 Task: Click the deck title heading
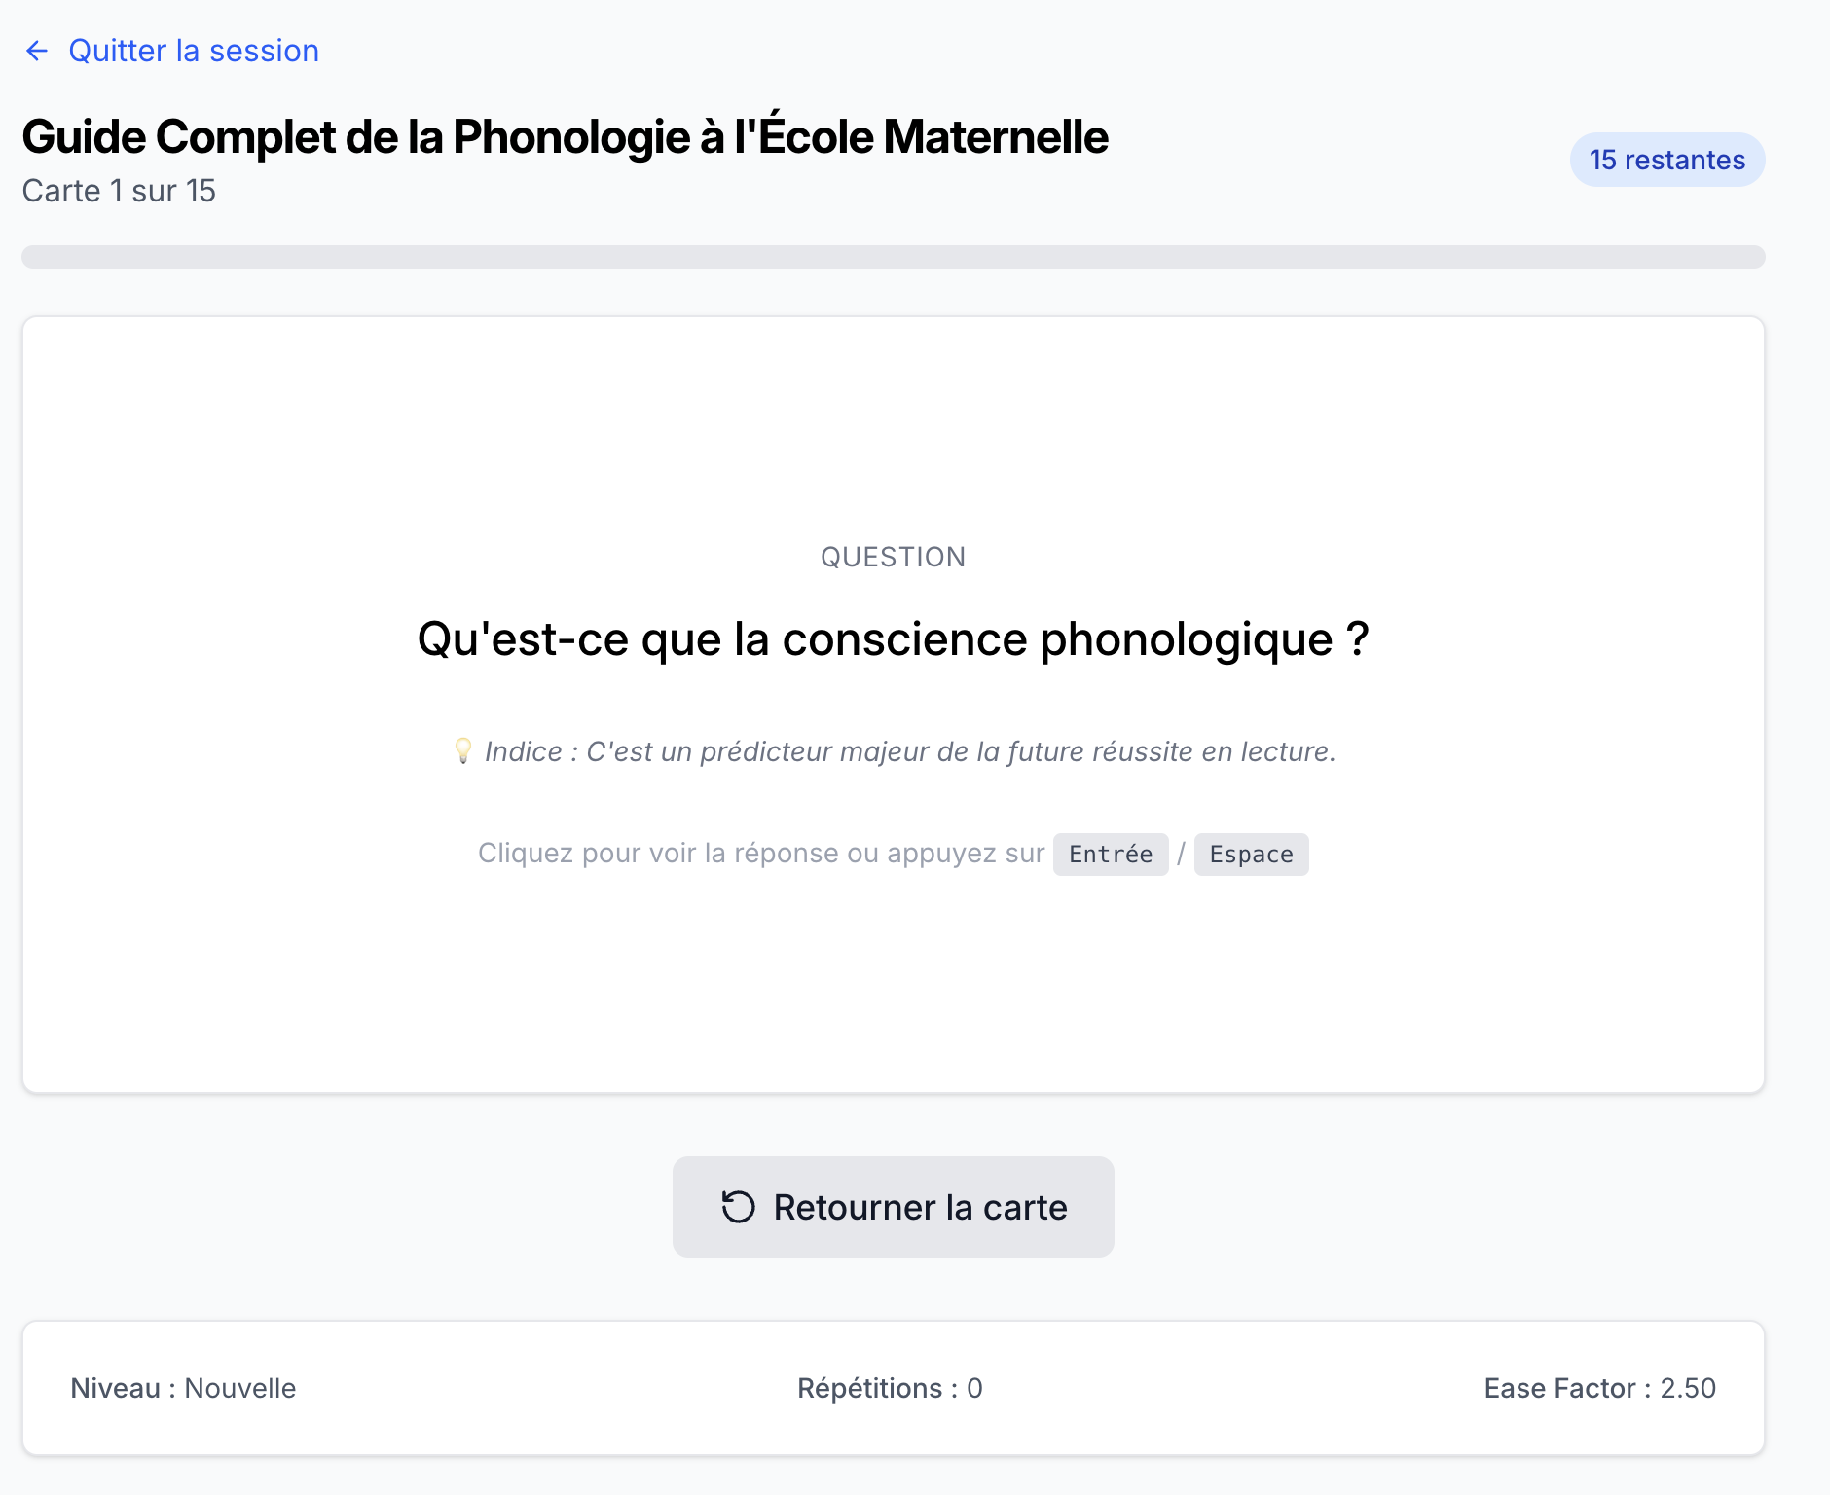tap(565, 136)
